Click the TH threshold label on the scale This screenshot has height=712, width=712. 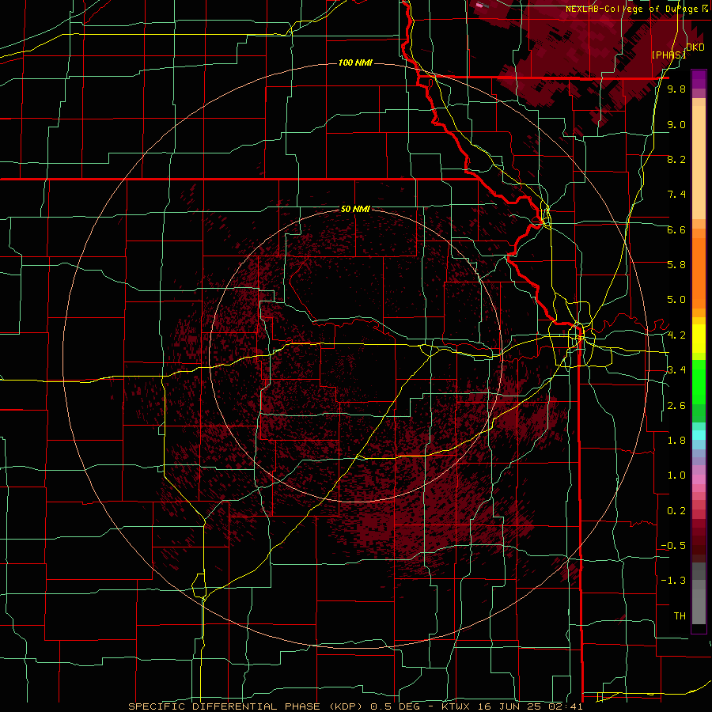[x=680, y=616]
